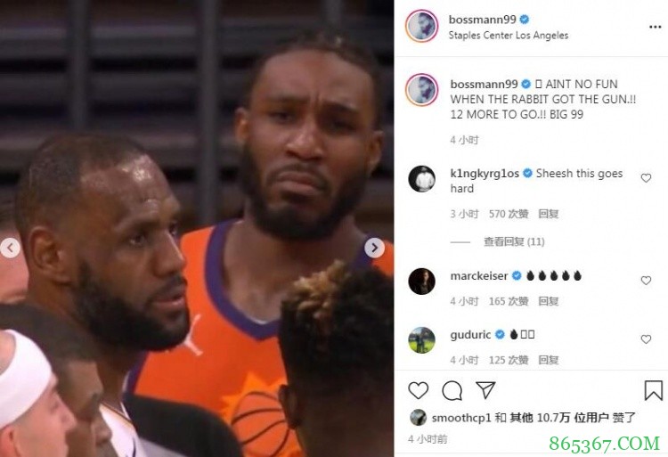Like k1ngkyrg1os comment heart
Screen dimensions: 668x457
point(646,178)
